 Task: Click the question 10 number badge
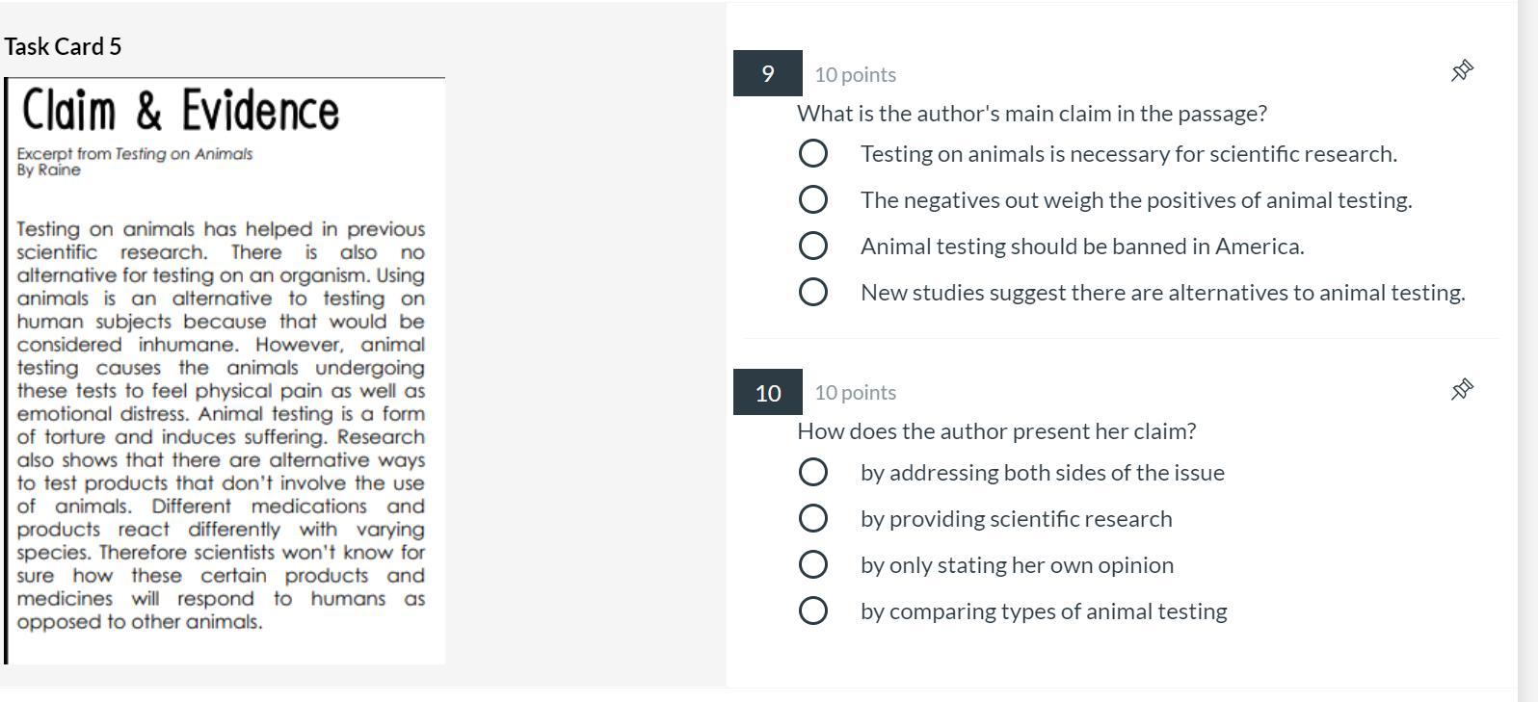click(767, 392)
